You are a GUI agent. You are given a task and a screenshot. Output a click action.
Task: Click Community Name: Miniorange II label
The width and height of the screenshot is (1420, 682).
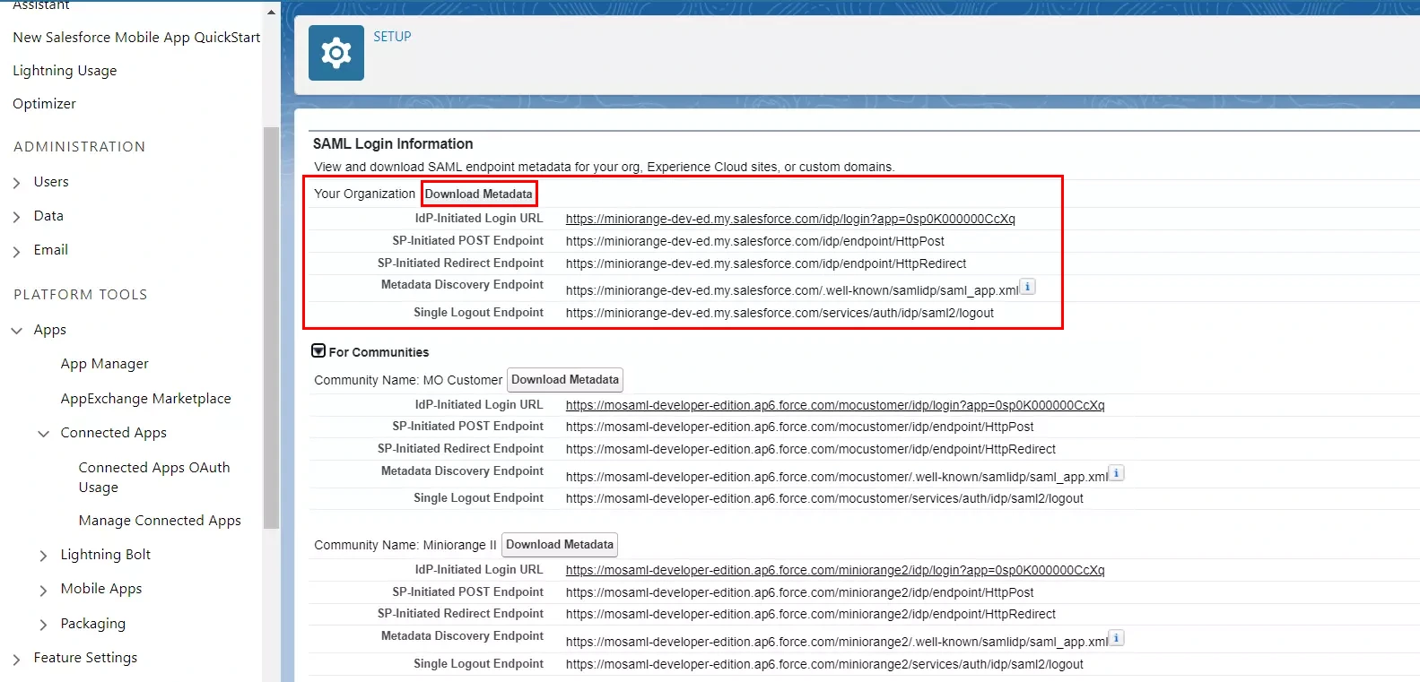405,545
